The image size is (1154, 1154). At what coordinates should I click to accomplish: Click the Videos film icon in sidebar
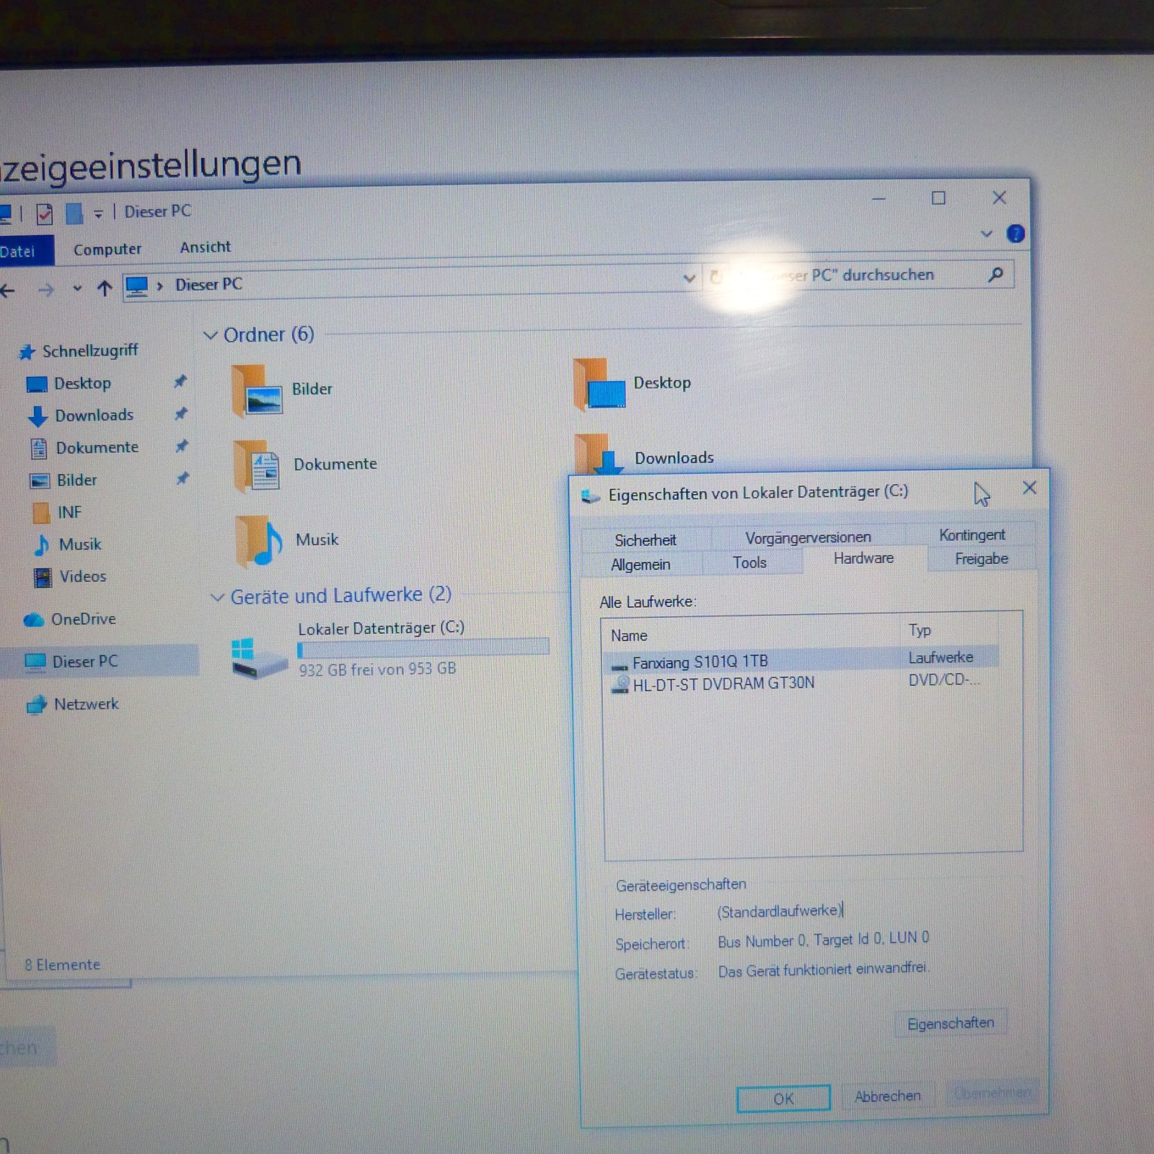(x=43, y=577)
